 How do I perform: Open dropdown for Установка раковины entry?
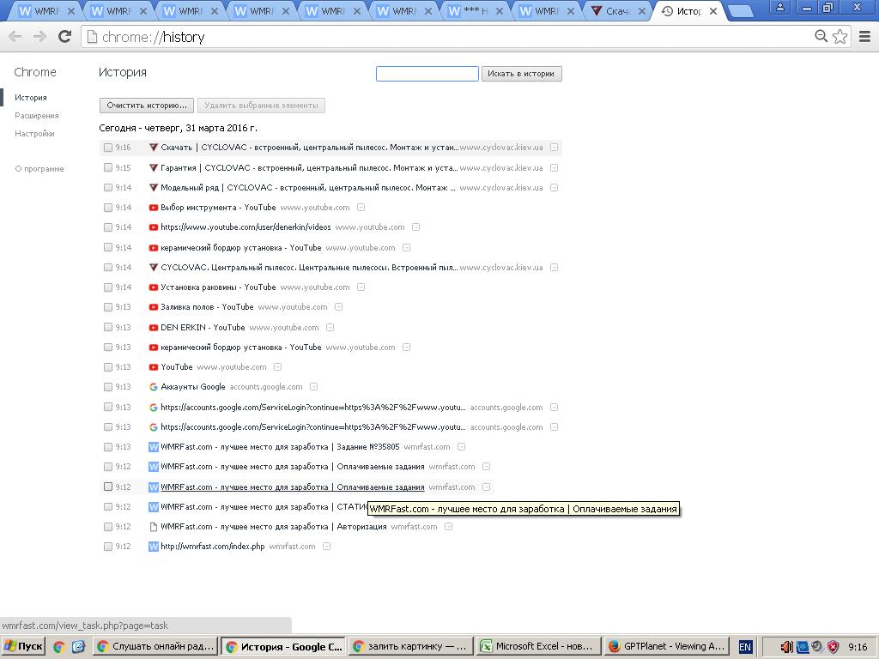pyautogui.click(x=361, y=287)
